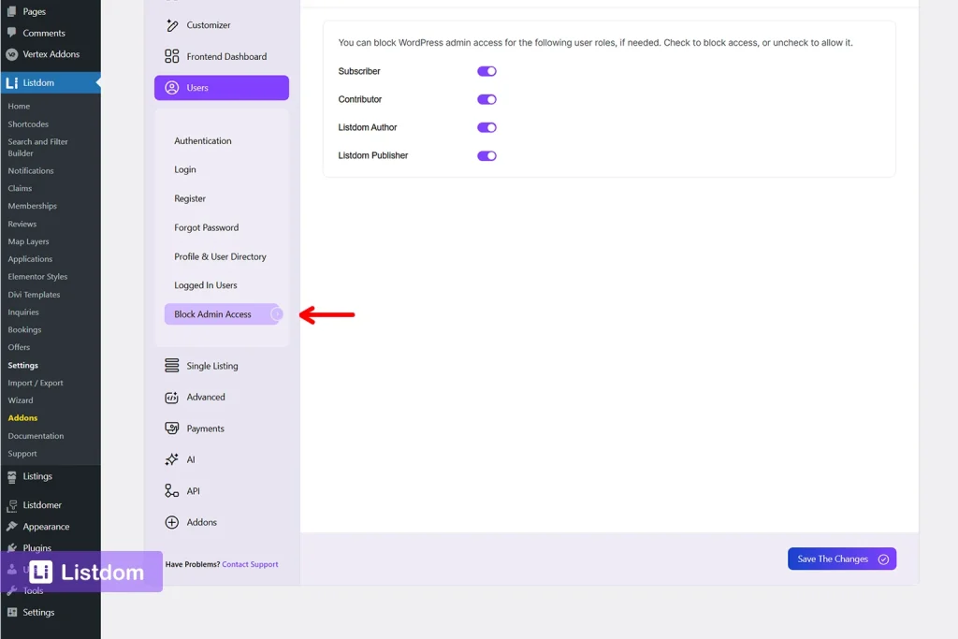
Task: Click the Users person icon
Action: click(x=172, y=87)
